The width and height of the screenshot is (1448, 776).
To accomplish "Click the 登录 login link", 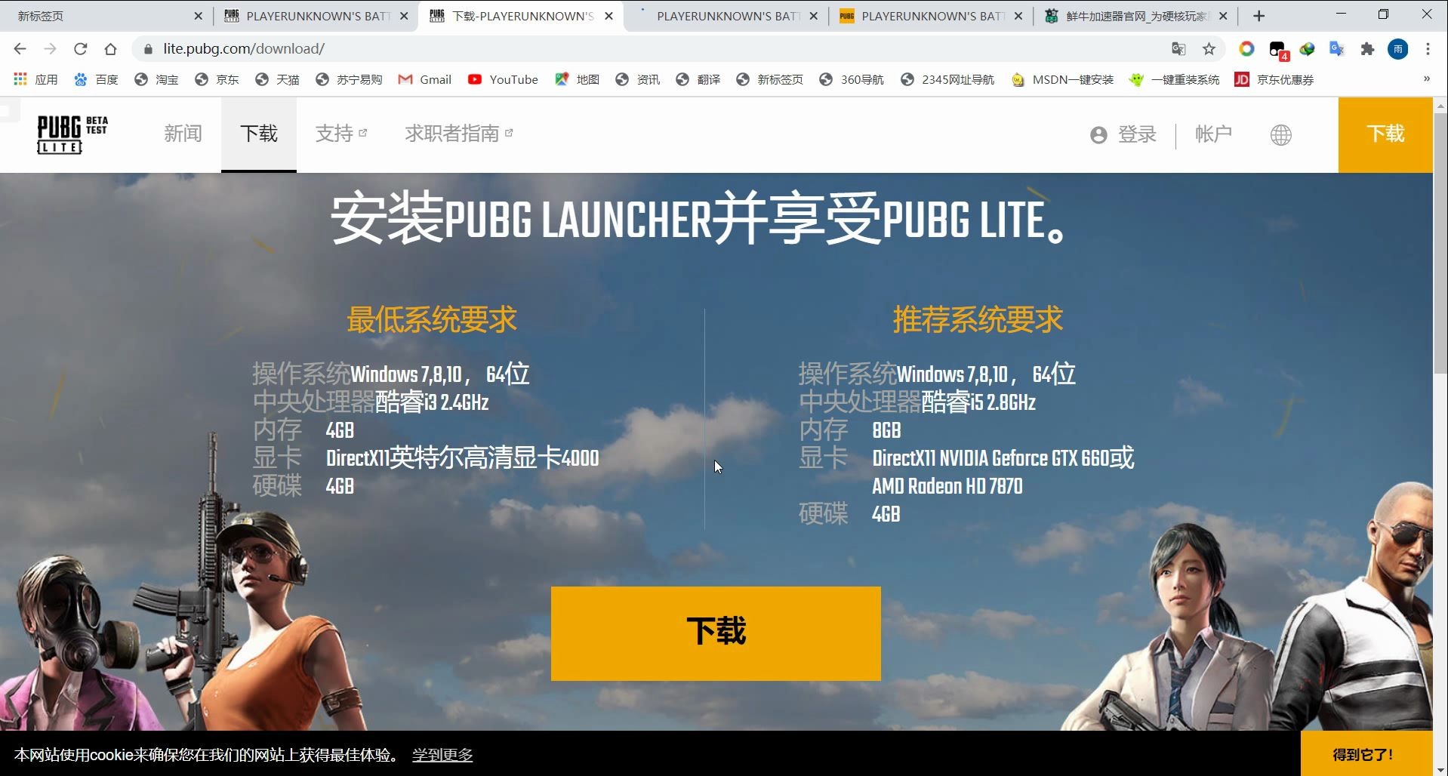I will (x=1123, y=134).
